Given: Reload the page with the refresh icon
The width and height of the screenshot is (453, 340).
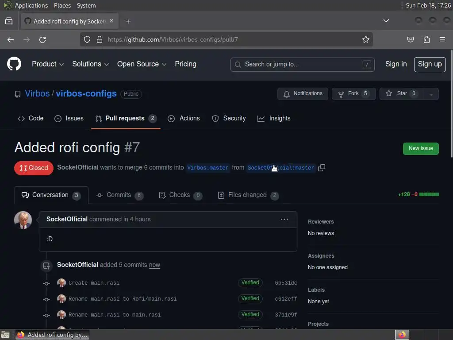Looking at the screenshot, I should pyautogui.click(x=42, y=39).
